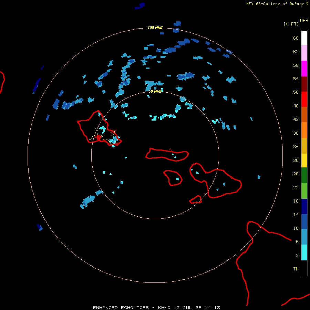This screenshot has height=310, width=310.
Task: Click the echo cells over central Oahu
Action: point(103,129)
